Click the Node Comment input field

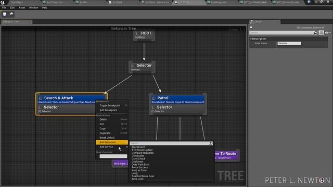point(113,156)
